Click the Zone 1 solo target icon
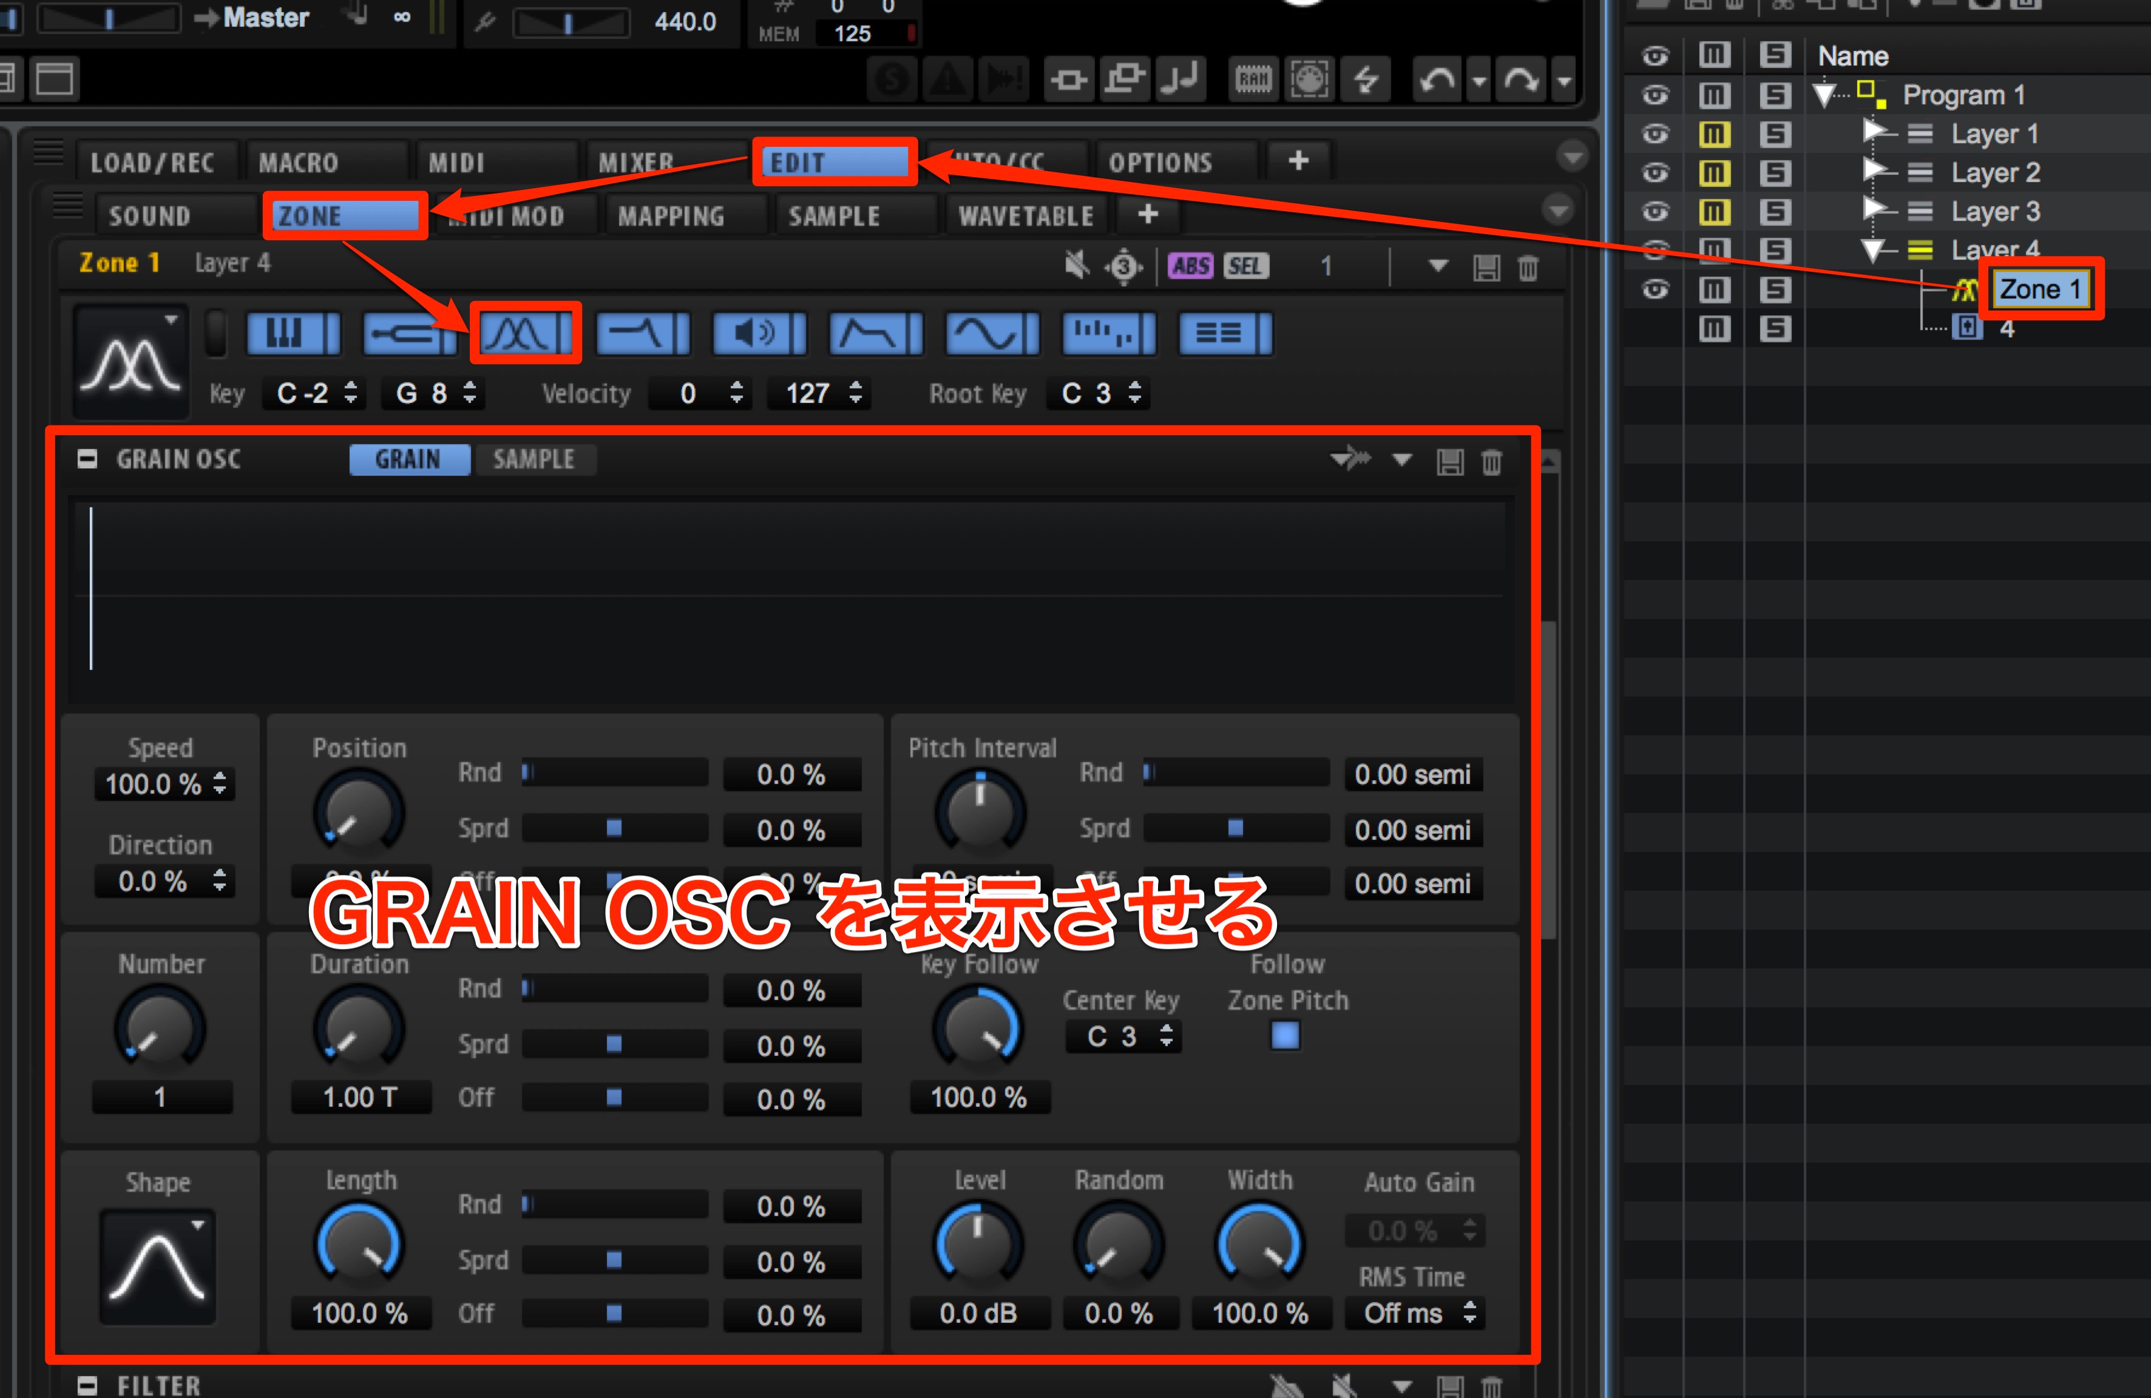 pos(1123,266)
